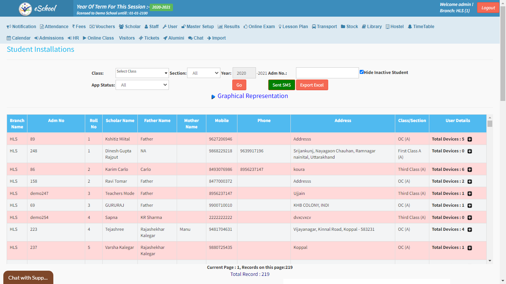Open the Transport menu
Image resolution: width=506 pixels, height=284 pixels.
click(x=324, y=27)
